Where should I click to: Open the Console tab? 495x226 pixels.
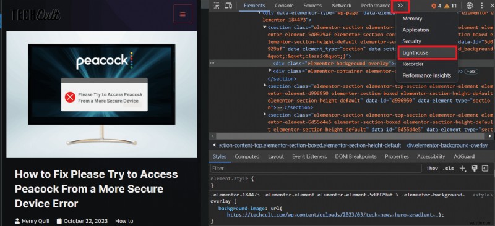coord(284,6)
